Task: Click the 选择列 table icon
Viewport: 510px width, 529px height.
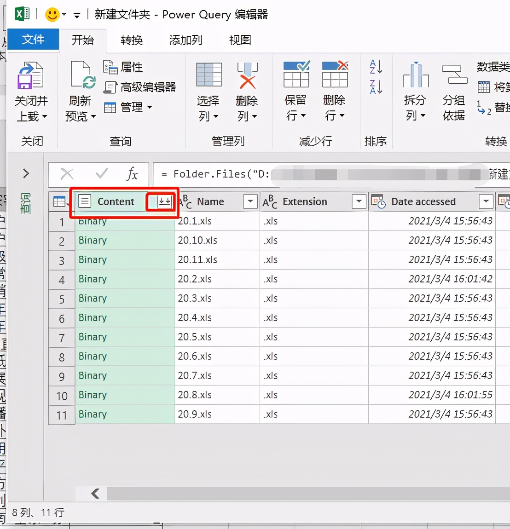Action: click(x=209, y=75)
